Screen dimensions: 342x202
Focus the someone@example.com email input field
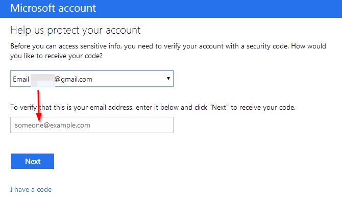tap(92, 125)
